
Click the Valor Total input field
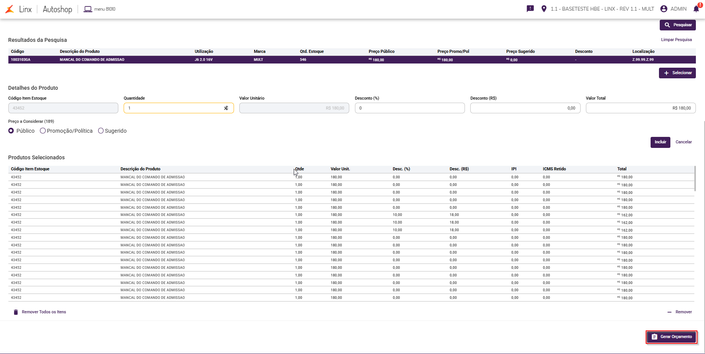click(641, 108)
